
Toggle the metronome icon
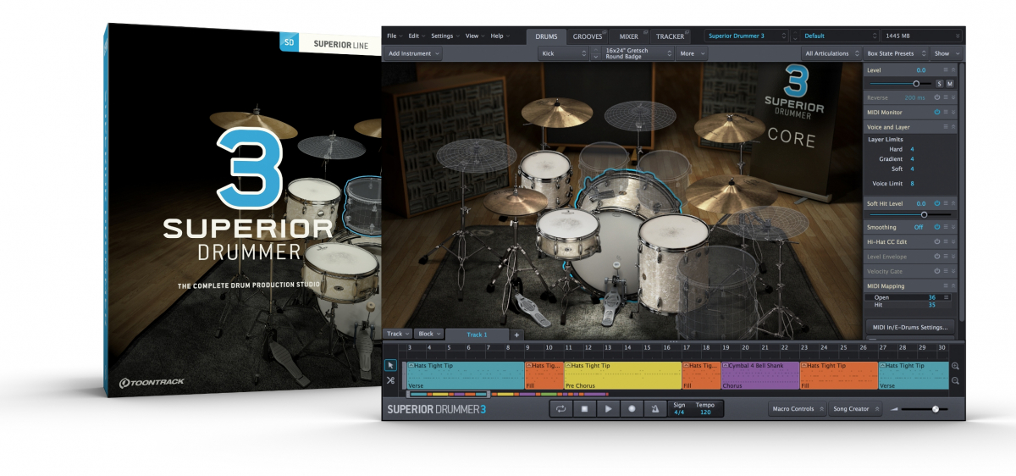pyautogui.click(x=654, y=409)
